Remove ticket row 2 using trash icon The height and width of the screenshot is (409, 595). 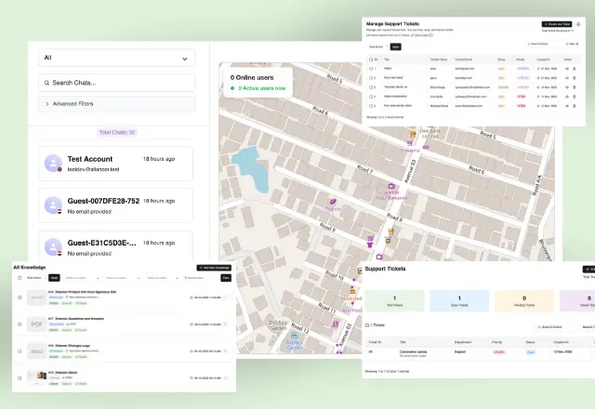[575, 78]
